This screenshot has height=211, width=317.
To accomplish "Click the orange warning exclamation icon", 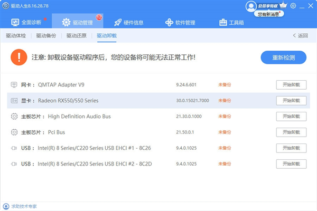I will point(19,57).
